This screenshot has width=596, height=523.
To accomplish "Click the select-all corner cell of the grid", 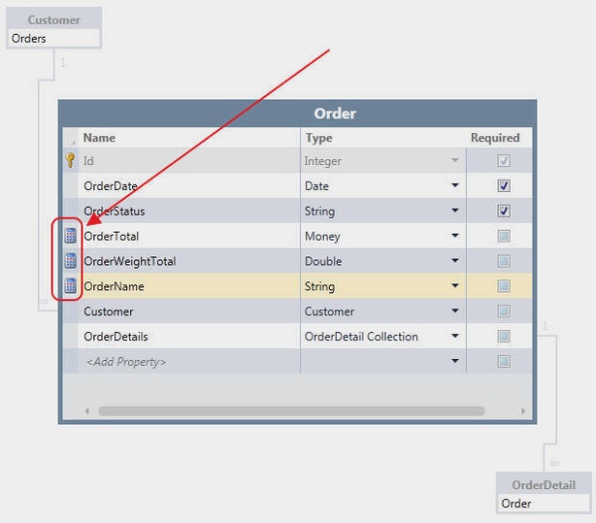I will coord(71,137).
